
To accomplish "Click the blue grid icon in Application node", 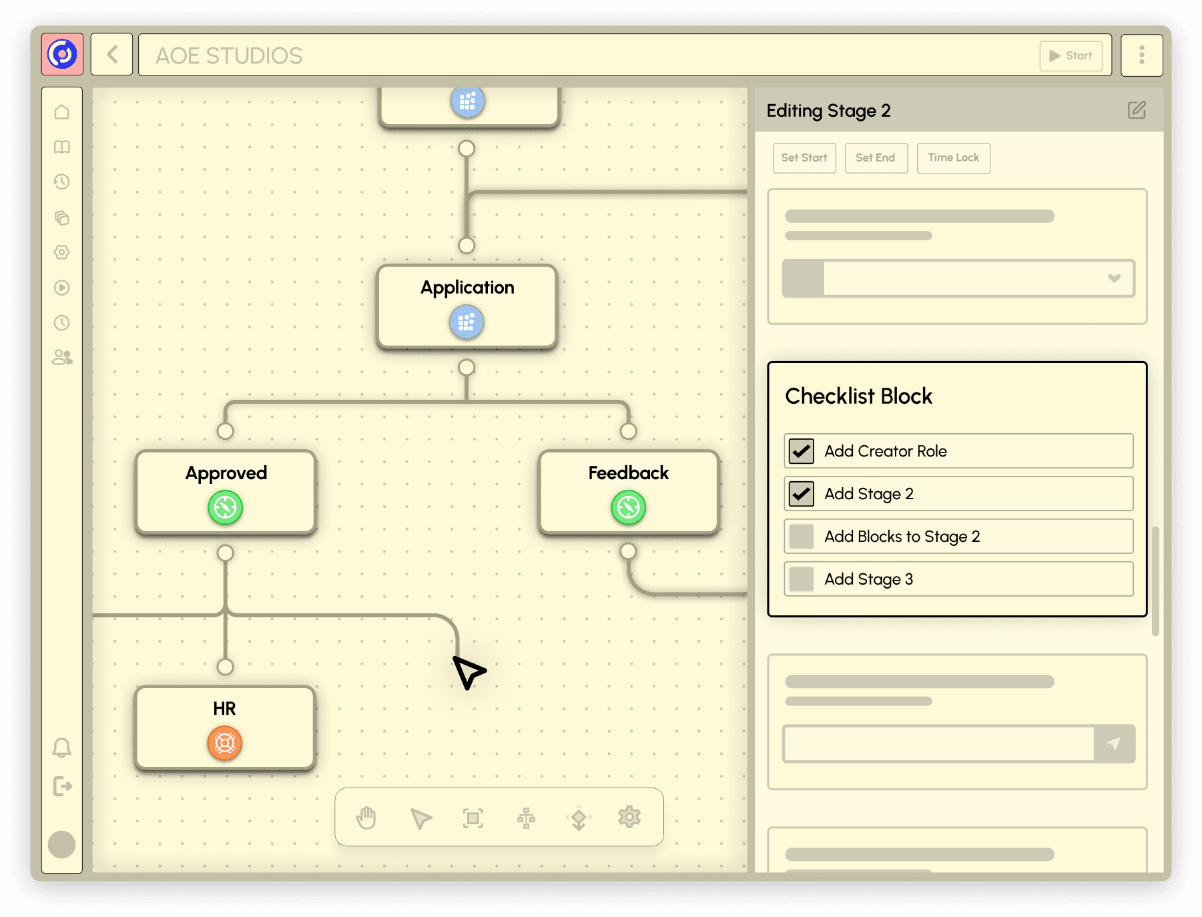I will 467,322.
